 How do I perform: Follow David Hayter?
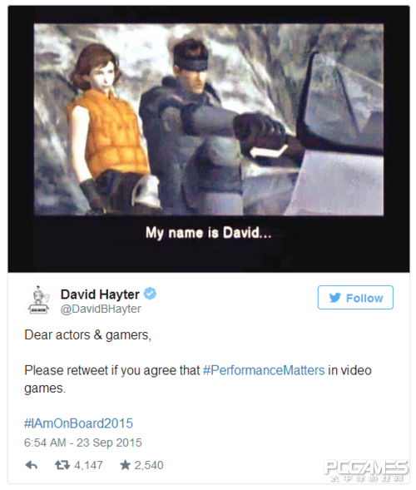(x=355, y=298)
